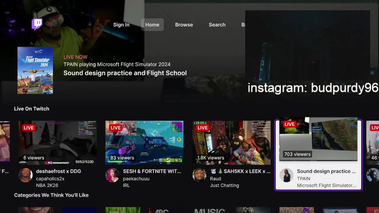This screenshot has width=379, height=213.
Task: Click the 1.8K viewers count badge
Action: point(211,158)
